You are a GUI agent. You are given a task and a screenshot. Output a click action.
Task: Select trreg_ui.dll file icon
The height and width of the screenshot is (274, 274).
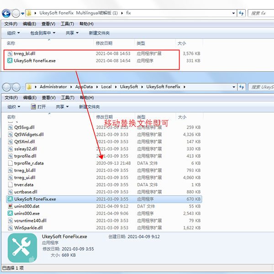pyautogui.click(x=11, y=177)
